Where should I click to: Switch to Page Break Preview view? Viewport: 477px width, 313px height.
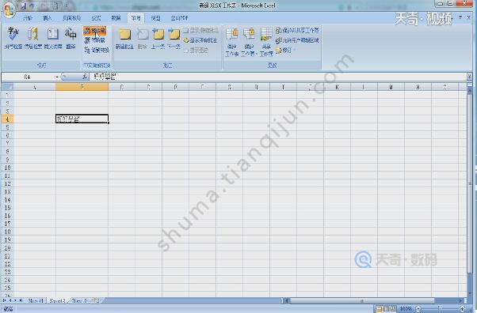[394, 309]
